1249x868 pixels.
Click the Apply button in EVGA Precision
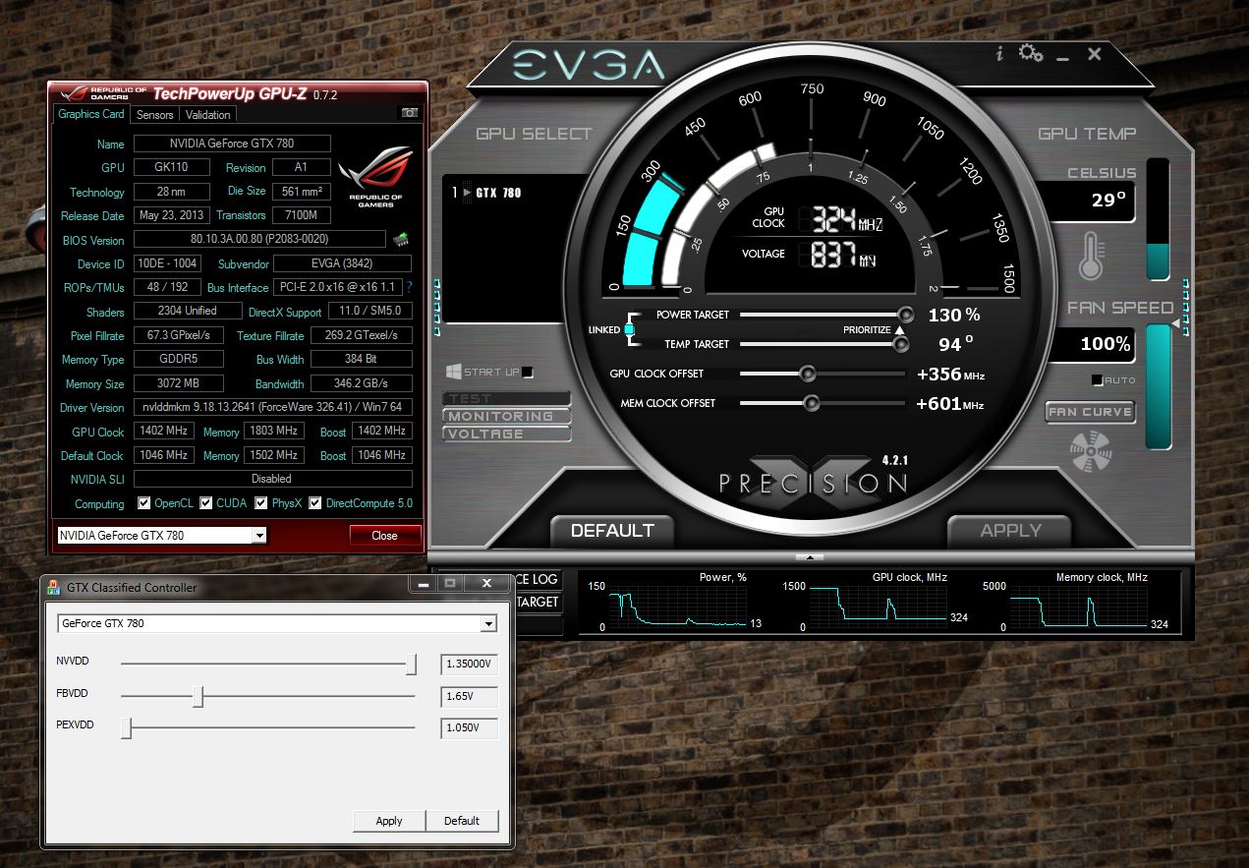pos(1009,531)
